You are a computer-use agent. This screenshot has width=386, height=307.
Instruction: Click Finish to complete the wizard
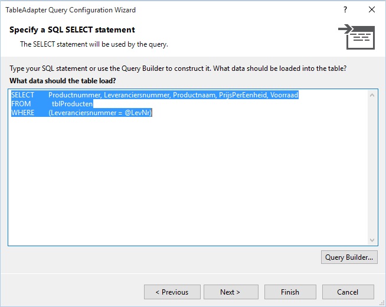click(x=290, y=292)
